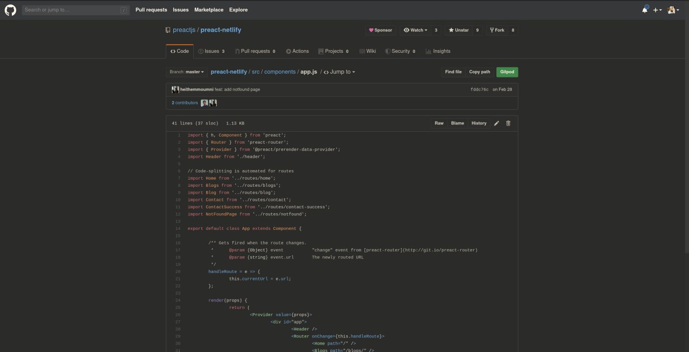Open the Branch: master dropdown
The width and height of the screenshot is (689, 352).
[x=186, y=72]
